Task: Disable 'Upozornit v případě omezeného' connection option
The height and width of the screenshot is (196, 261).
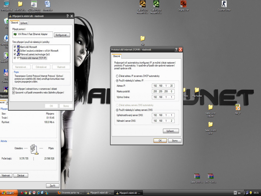Action: click(x=14, y=92)
